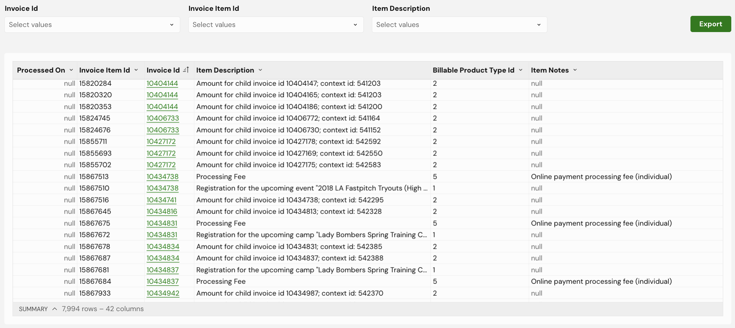Open the Processed On column menu chevron
This screenshot has height=328, width=735.
71,70
